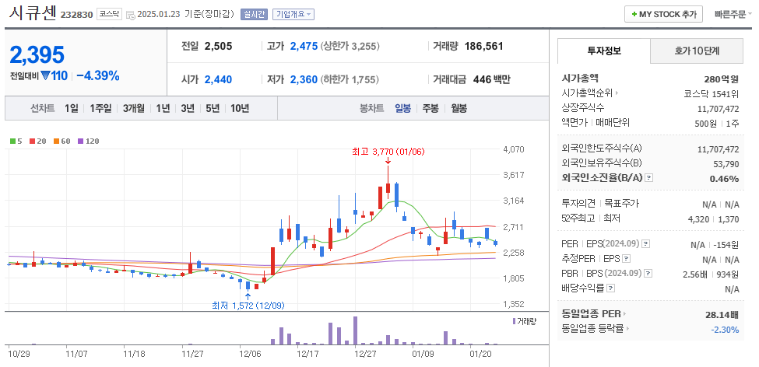
Task: Click the 시가총액 value 280억원
Action: [721, 79]
